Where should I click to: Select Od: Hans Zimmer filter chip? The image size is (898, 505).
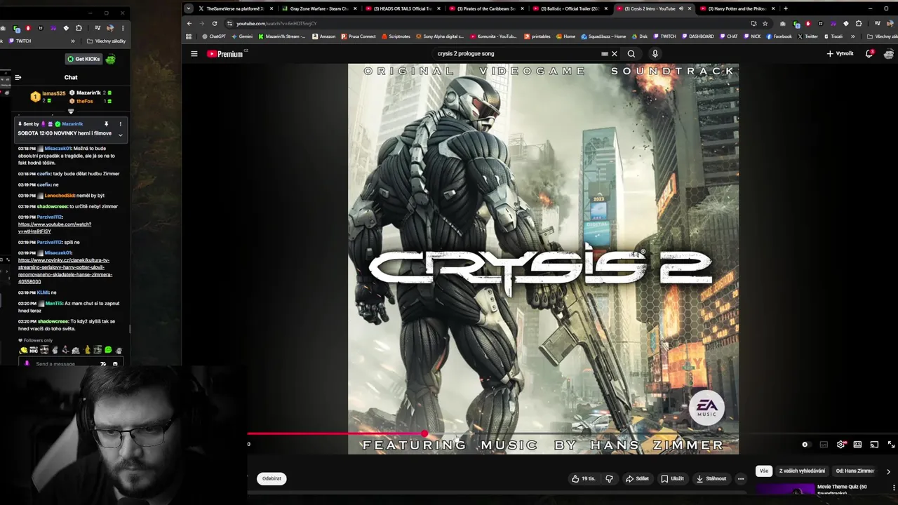[855, 471]
